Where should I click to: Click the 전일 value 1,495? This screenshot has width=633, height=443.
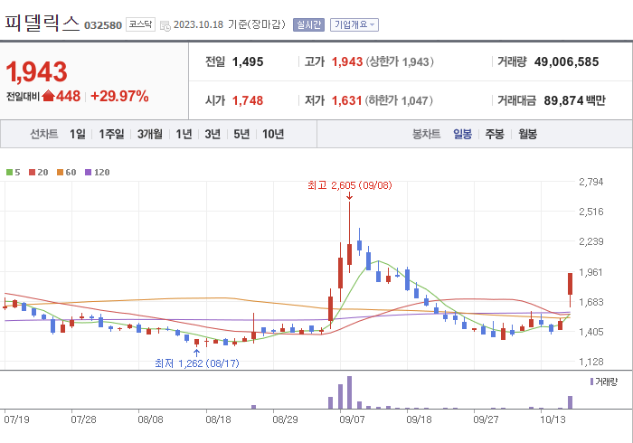(x=248, y=61)
